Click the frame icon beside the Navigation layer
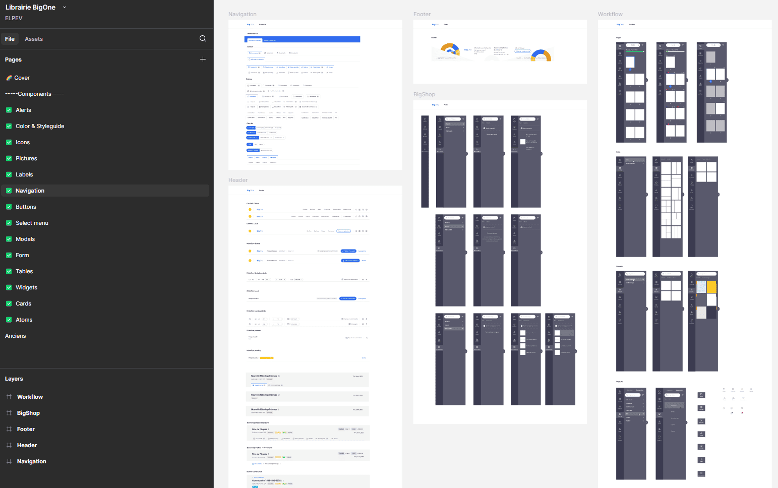The width and height of the screenshot is (778, 488). click(x=9, y=461)
